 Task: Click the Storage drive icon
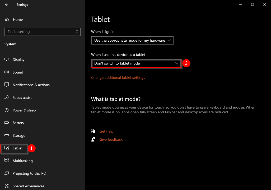[x=7, y=135]
